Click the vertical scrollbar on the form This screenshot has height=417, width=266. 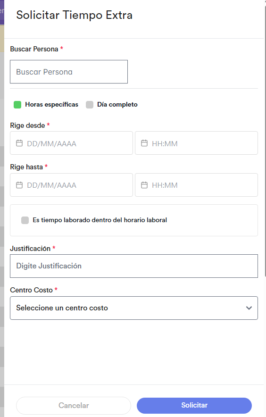pyautogui.click(x=265, y=141)
